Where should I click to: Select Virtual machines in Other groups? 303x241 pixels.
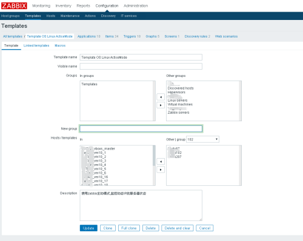[180, 104]
